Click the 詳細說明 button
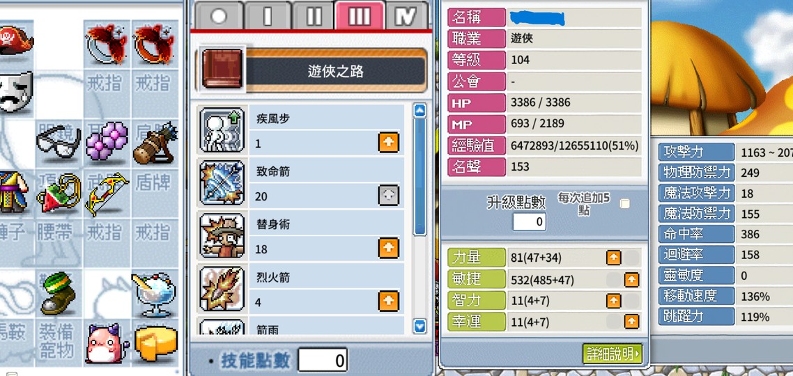 pyautogui.click(x=613, y=354)
